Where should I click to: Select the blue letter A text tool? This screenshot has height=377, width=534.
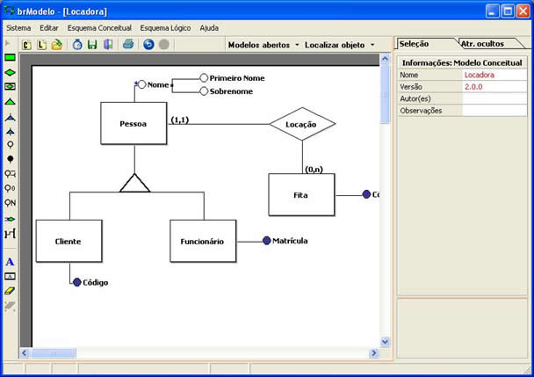click(10, 261)
